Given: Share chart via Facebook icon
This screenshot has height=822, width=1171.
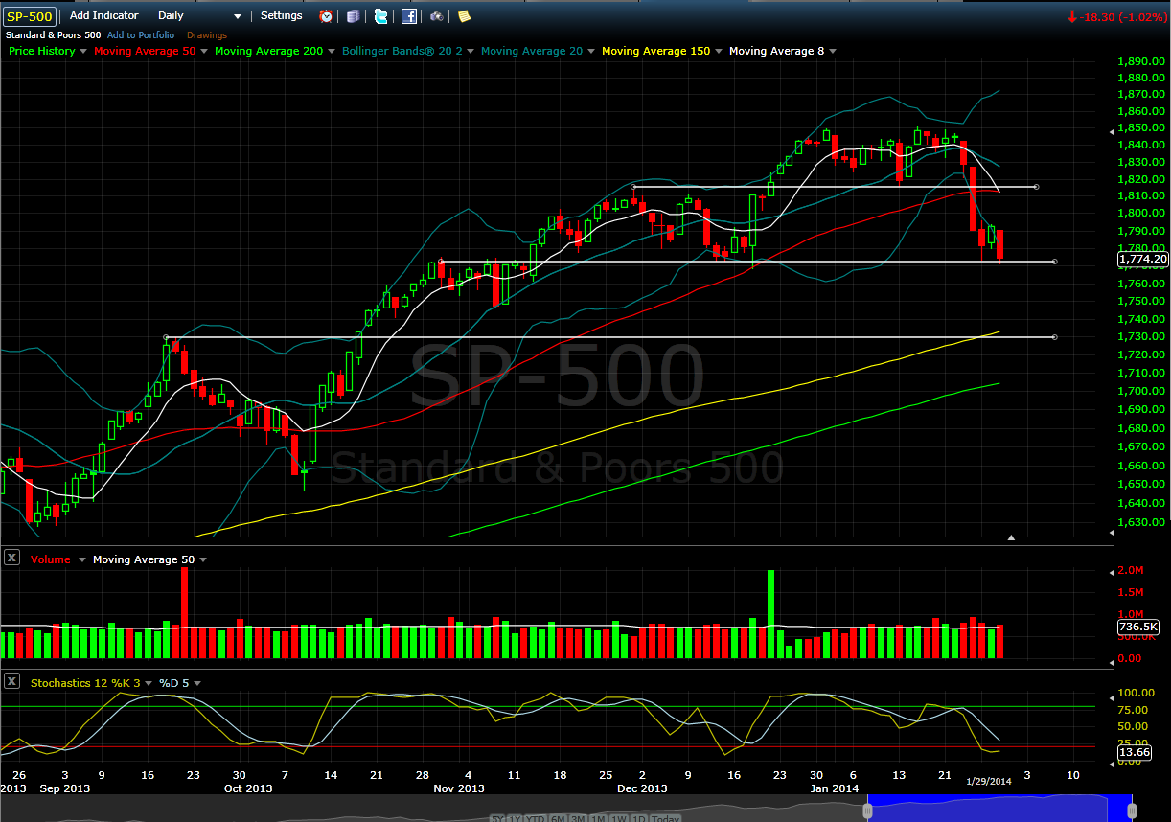Looking at the screenshot, I should click(x=409, y=16).
